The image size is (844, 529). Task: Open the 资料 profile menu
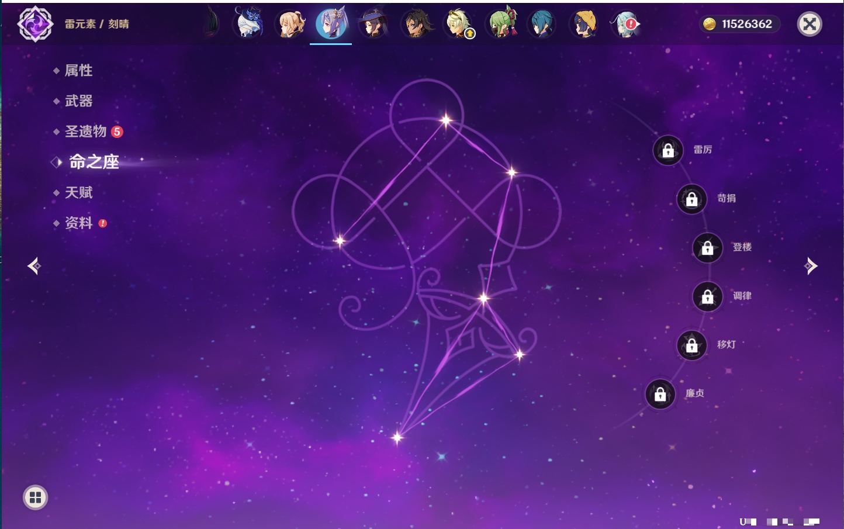coord(78,223)
